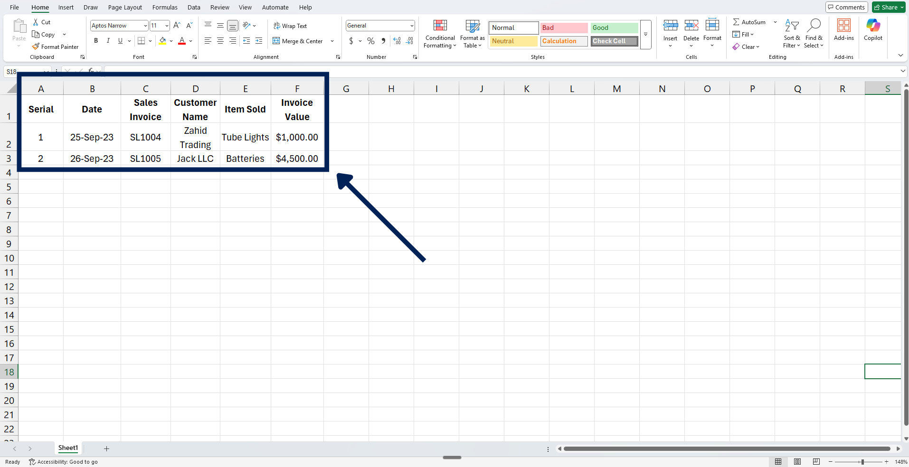
Task: Open the Borders icon in Font group
Action: tap(141, 41)
